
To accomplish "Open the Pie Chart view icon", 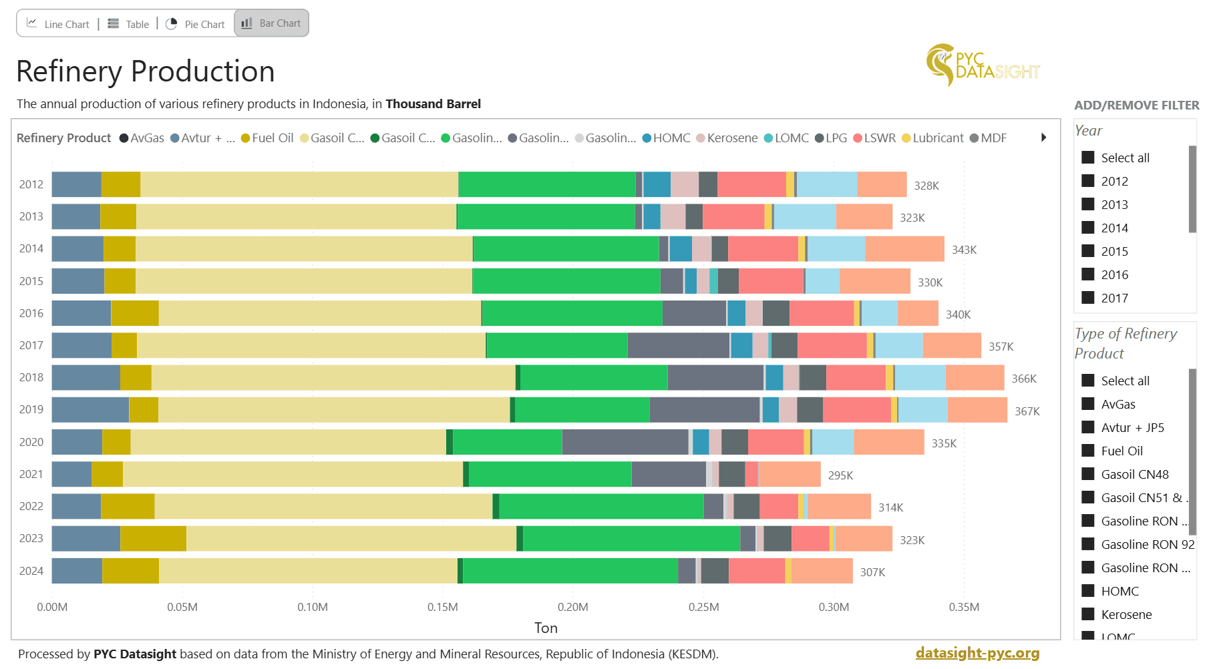I will 172,24.
